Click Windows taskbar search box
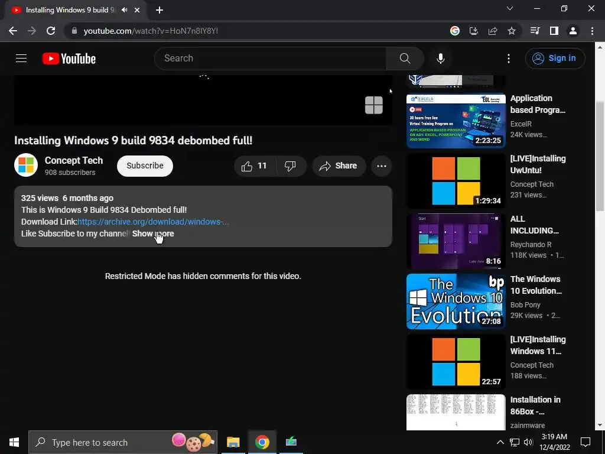The width and height of the screenshot is (605, 454). pyautogui.click(x=123, y=442)
